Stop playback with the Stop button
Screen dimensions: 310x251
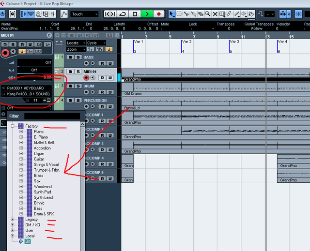135,14
